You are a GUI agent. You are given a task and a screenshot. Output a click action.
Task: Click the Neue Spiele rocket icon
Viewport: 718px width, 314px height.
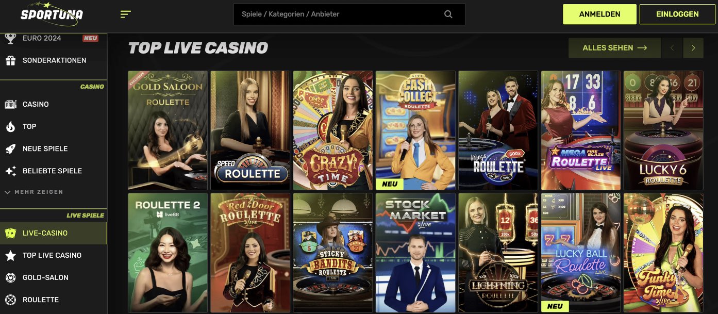tap(10, 148)
